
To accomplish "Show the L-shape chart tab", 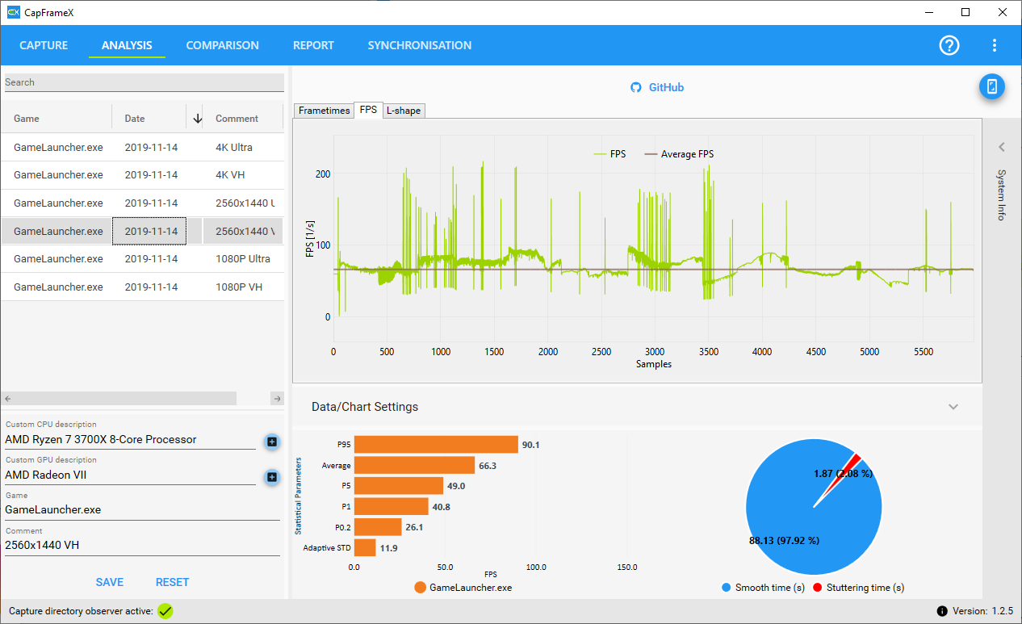I will pos(404,111).
